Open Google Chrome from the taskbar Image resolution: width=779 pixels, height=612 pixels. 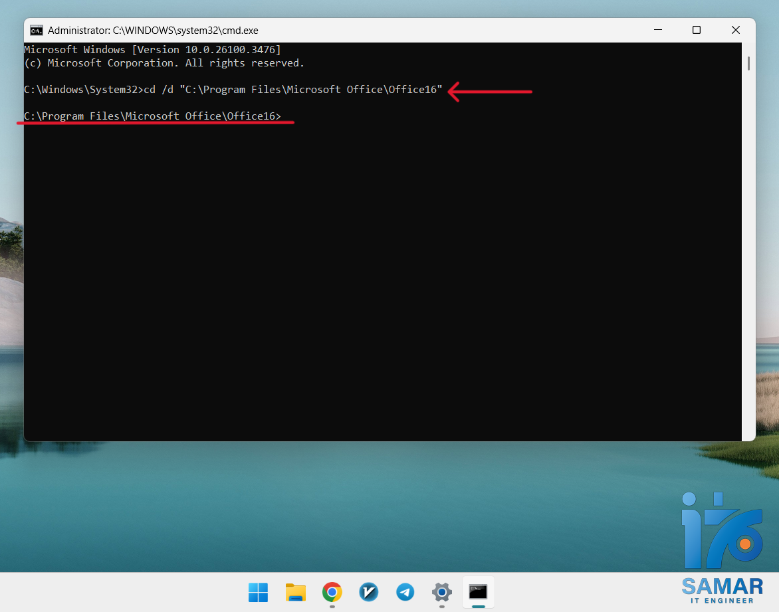point(332,592)
